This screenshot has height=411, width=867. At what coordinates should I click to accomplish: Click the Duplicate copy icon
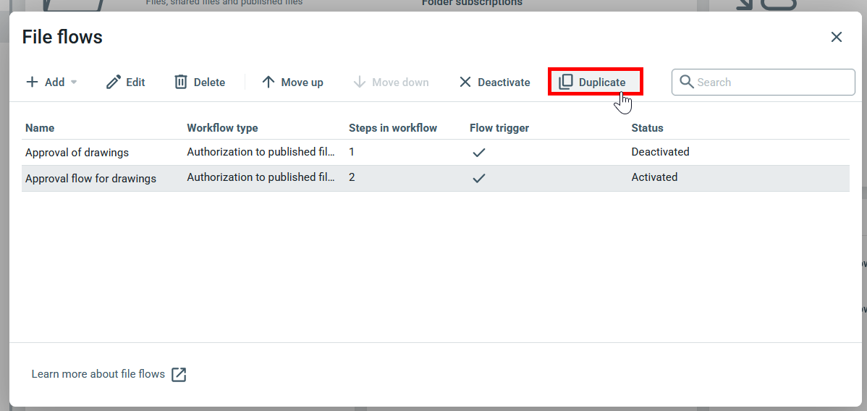tap(566, 82)
